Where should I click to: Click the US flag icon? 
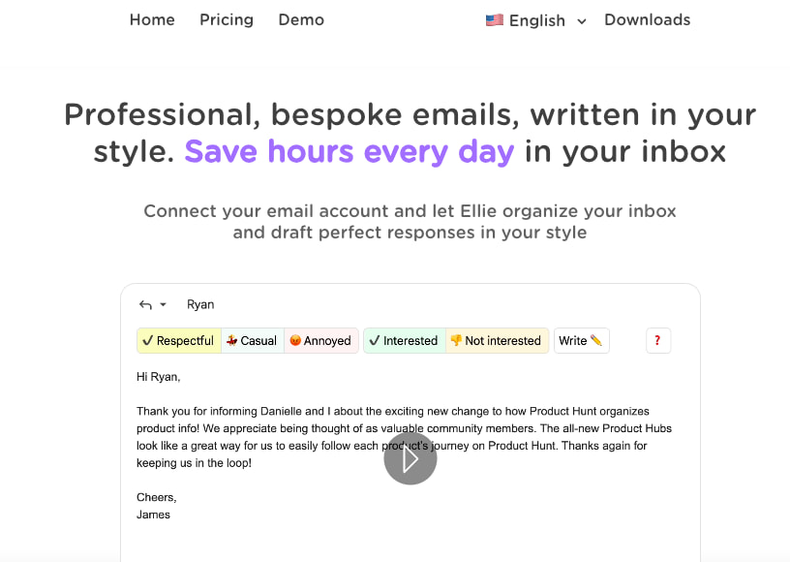tap(494, 19)
